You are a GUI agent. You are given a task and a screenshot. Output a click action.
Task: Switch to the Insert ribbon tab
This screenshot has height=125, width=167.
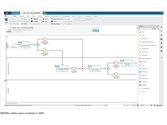33,16
